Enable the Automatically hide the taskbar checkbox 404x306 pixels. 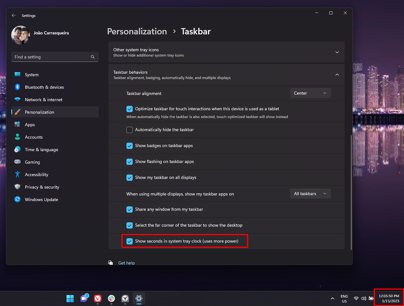(x=129, y=129)
